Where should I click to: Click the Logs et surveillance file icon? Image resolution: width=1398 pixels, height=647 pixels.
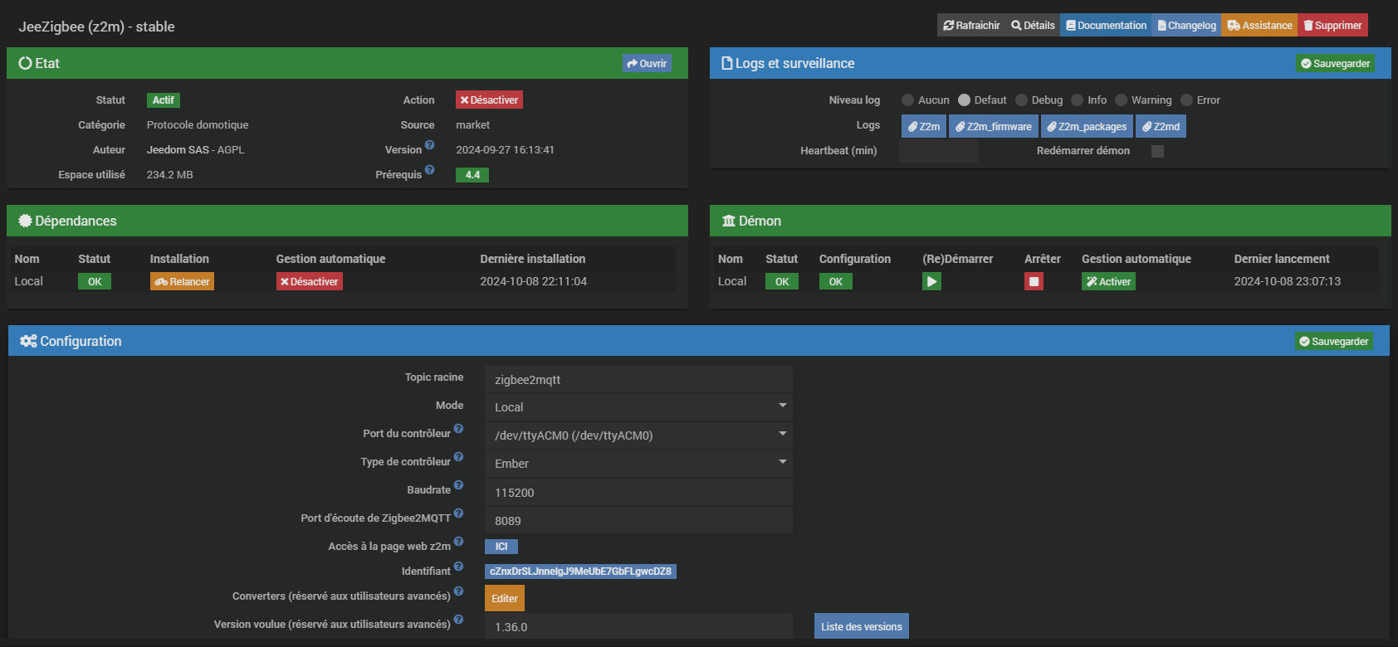pos(727,63)
